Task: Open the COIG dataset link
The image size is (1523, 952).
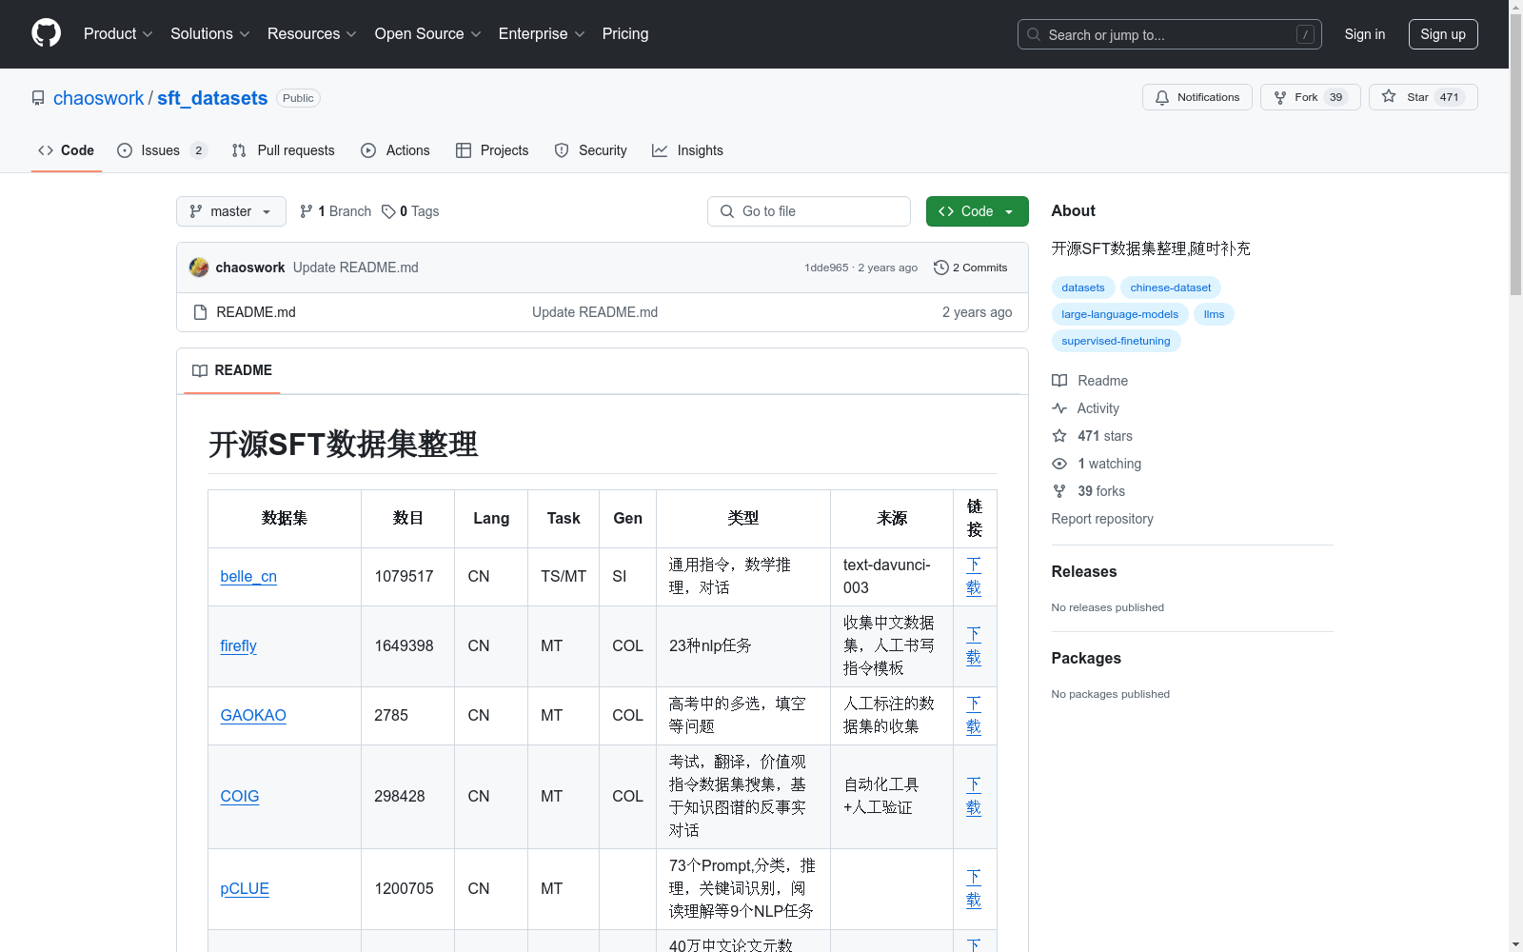Action: 240,797
